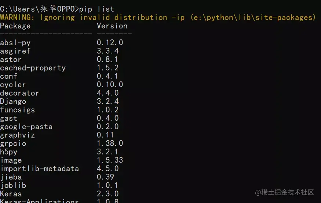321x203 pixels.
Task: Select the decorator package name
Action: [19, 93]
